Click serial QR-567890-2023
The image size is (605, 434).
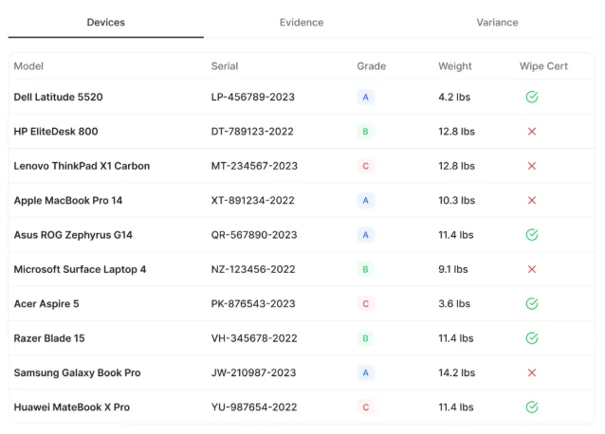pos(254,235)
